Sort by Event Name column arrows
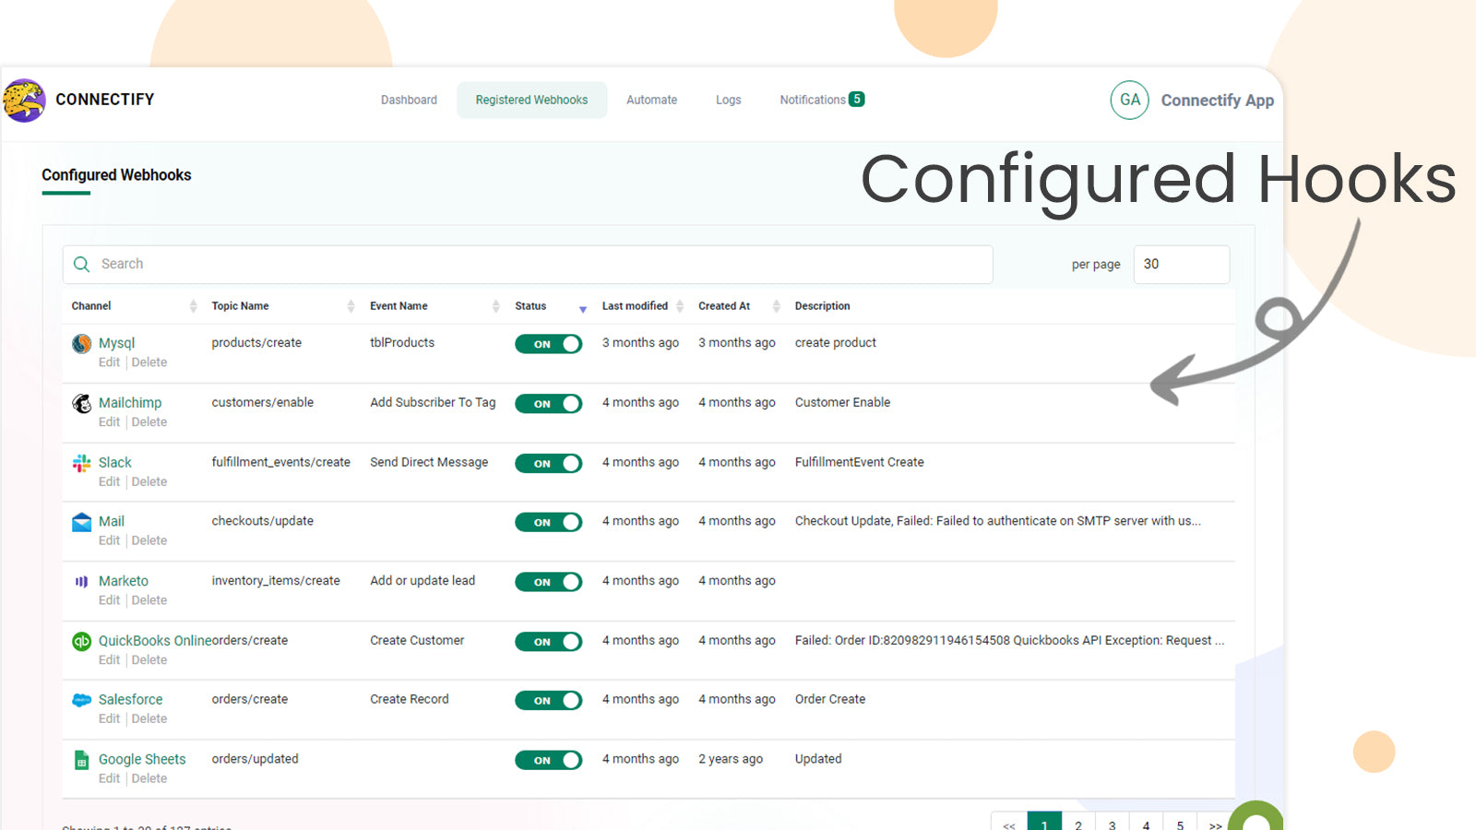Image resolution: width=1476 pixels, height=830 pixels. pyautogui.click(x=495, y=306)
